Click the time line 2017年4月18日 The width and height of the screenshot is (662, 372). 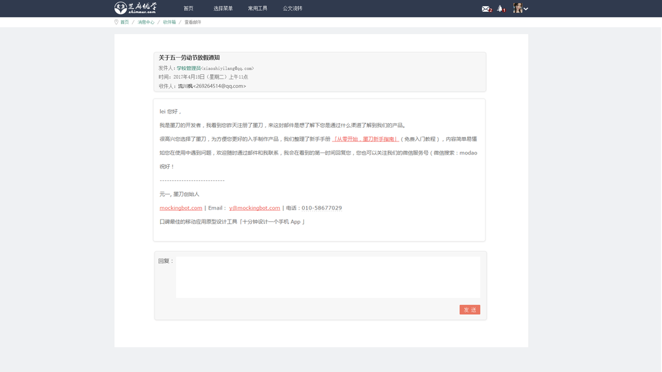(204, 77)
